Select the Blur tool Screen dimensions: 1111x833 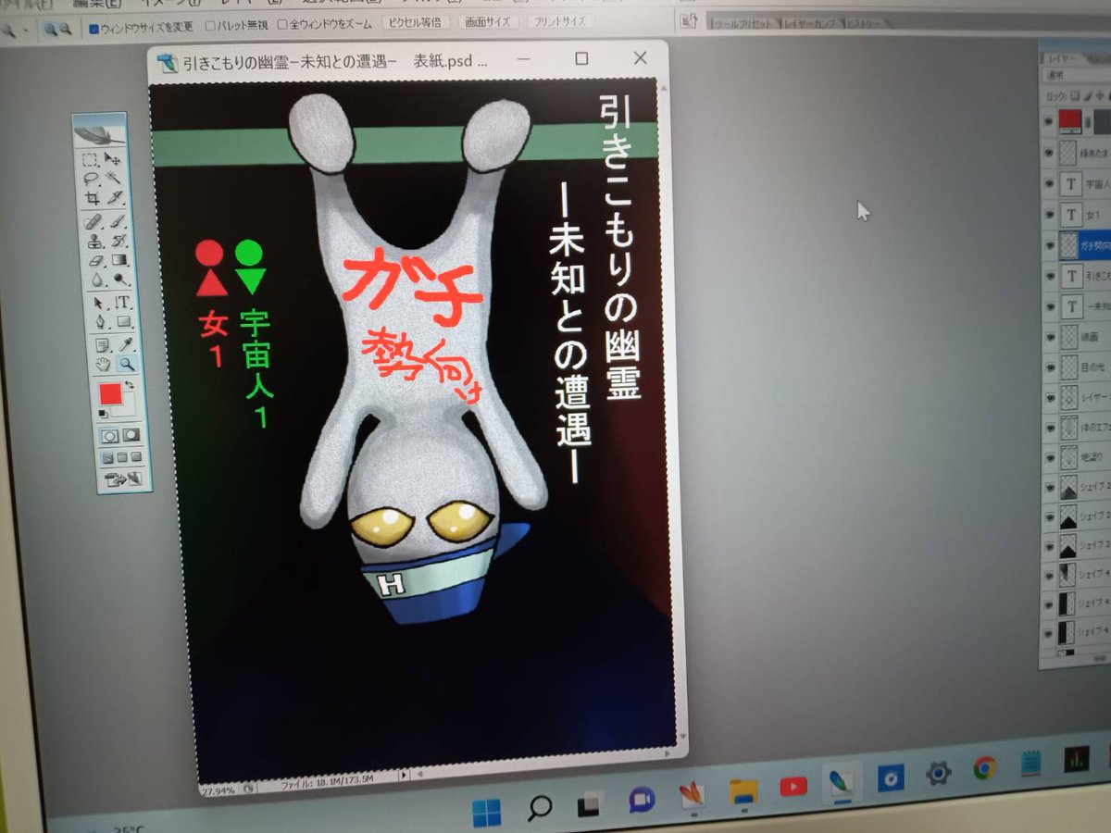point(97,279)
